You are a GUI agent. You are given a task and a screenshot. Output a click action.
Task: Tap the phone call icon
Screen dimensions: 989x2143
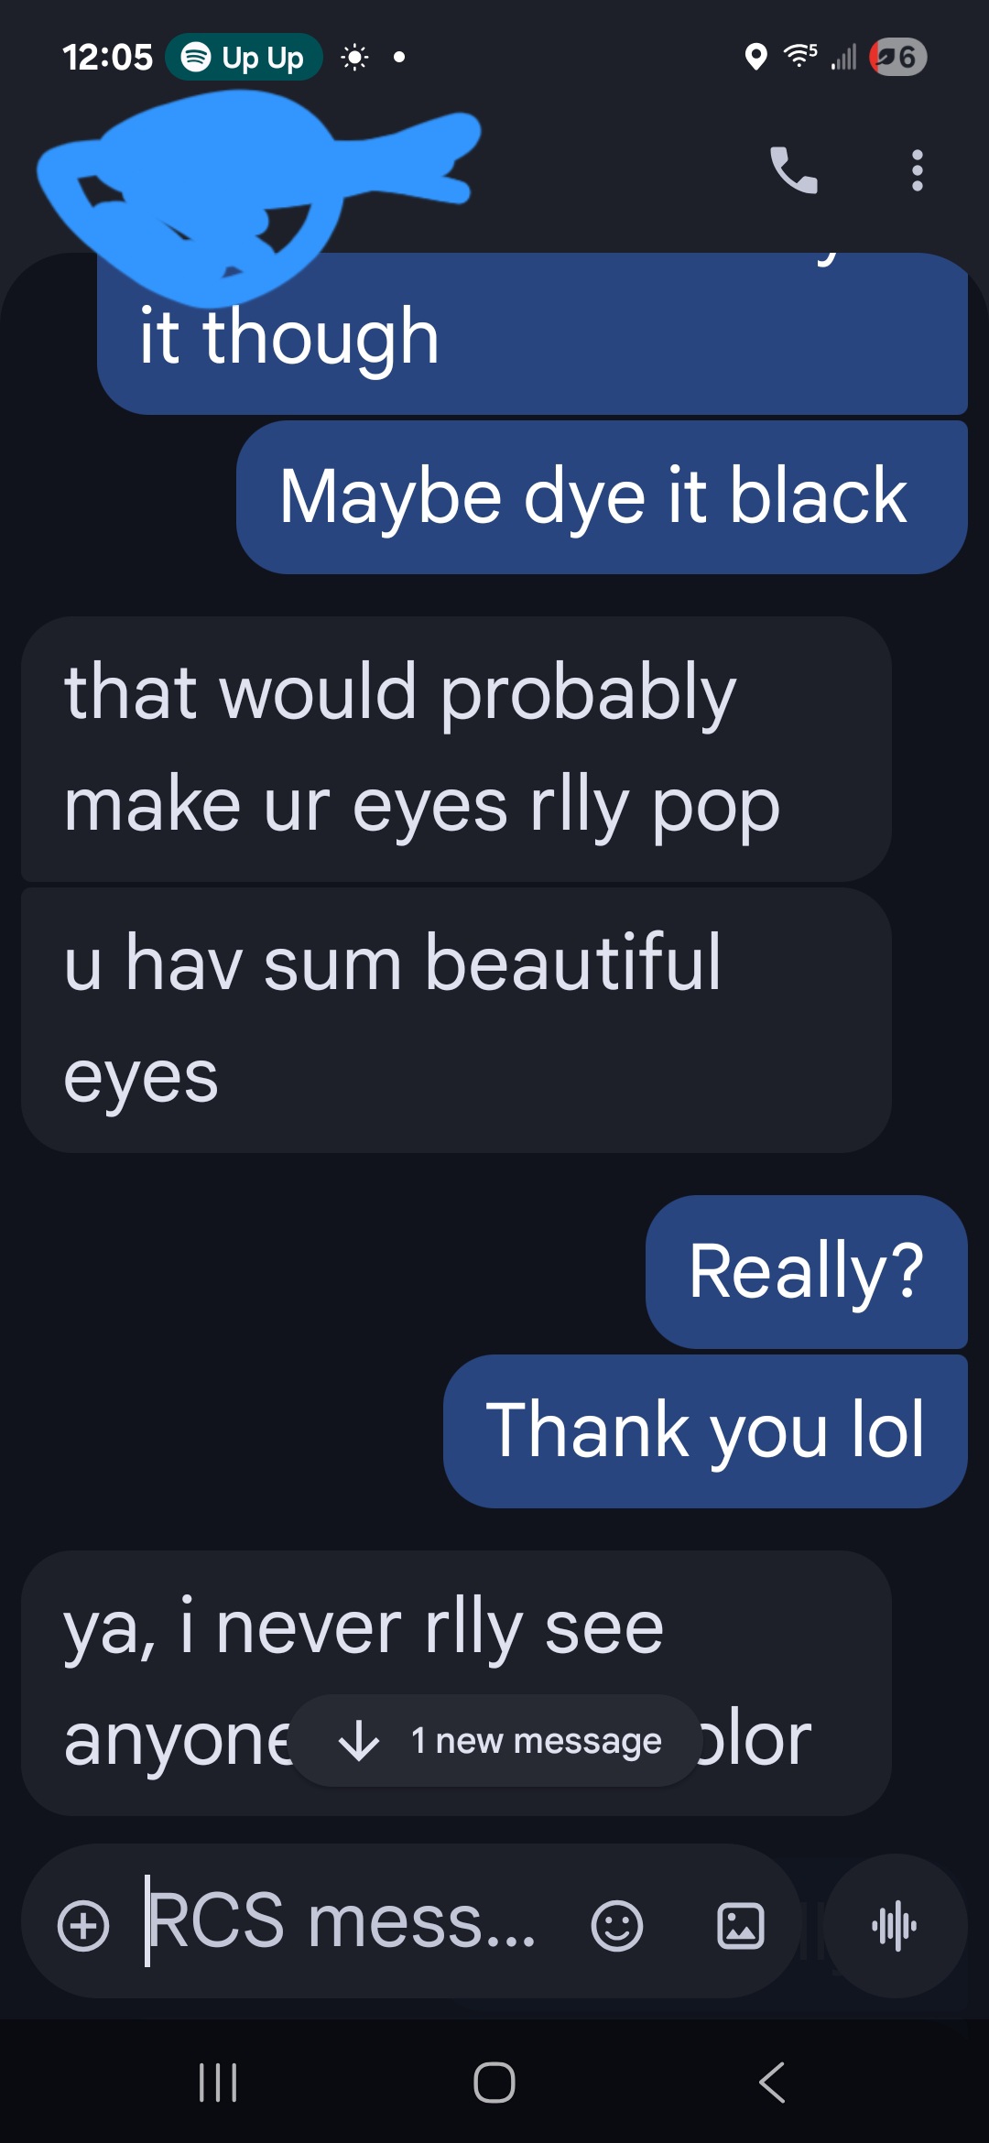(793, 170)
